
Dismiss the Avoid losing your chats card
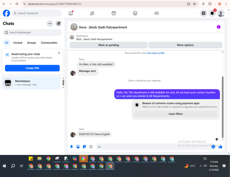pos(59,53)
